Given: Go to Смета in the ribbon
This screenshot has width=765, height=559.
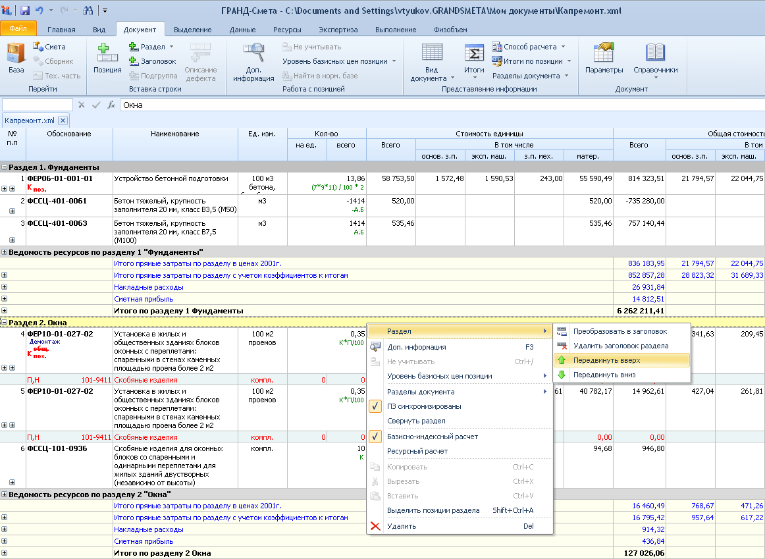Looking at the screenshot, I should [x=49, y=47].
